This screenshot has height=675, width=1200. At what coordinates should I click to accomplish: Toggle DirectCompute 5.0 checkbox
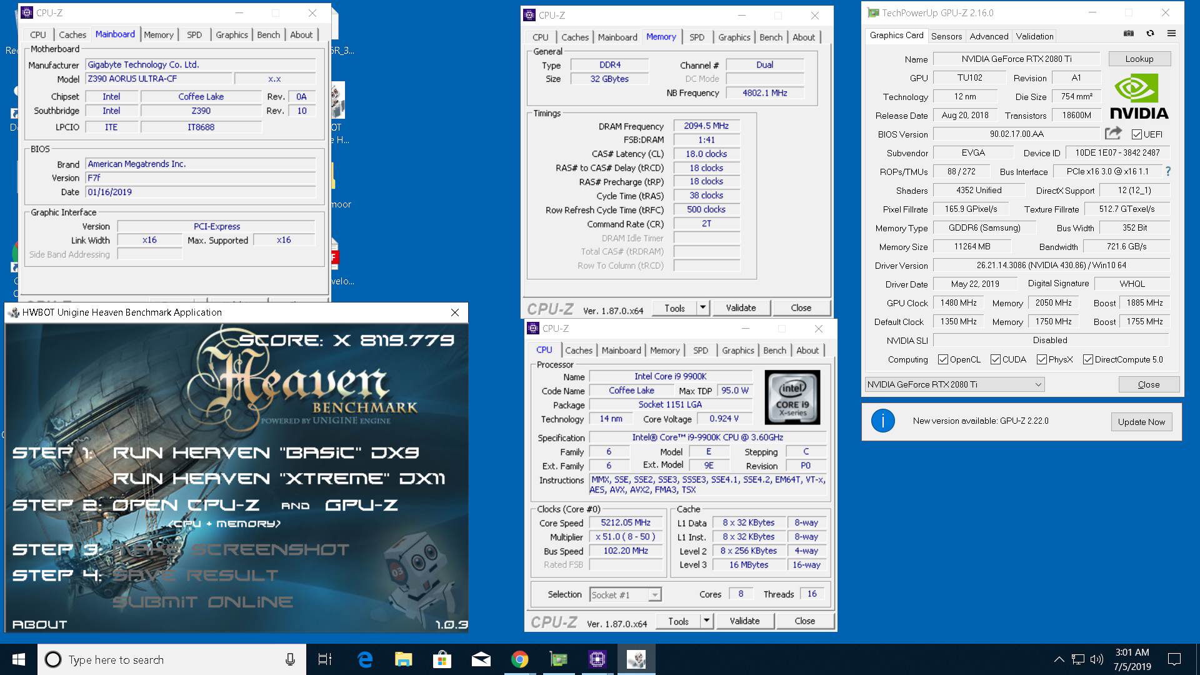click(x=1088, y=359)
